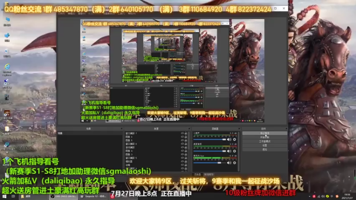
Task: Mute the 桌面音频 channel
Action: coord(229,151)
